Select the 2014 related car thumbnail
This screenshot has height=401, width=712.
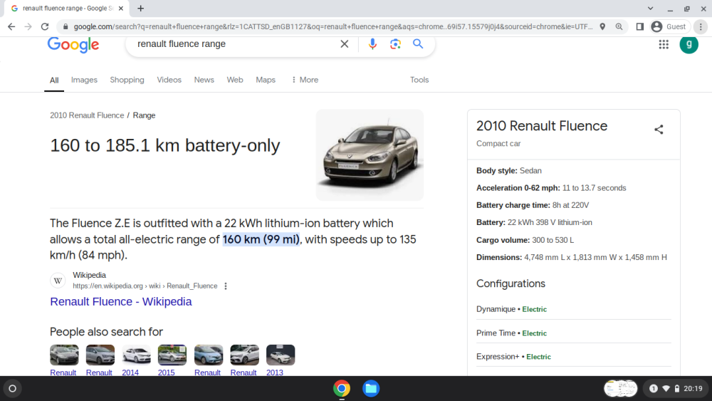[136, 355]
